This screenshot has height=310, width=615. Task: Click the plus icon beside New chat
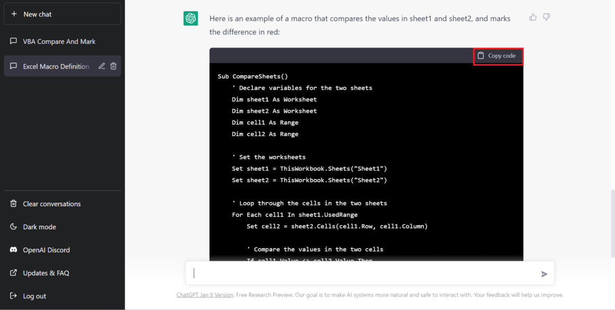click(14, 14)
